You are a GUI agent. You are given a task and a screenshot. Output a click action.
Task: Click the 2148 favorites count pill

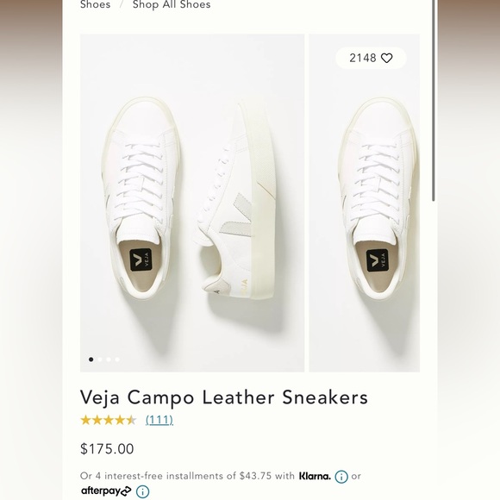point(371,58)
